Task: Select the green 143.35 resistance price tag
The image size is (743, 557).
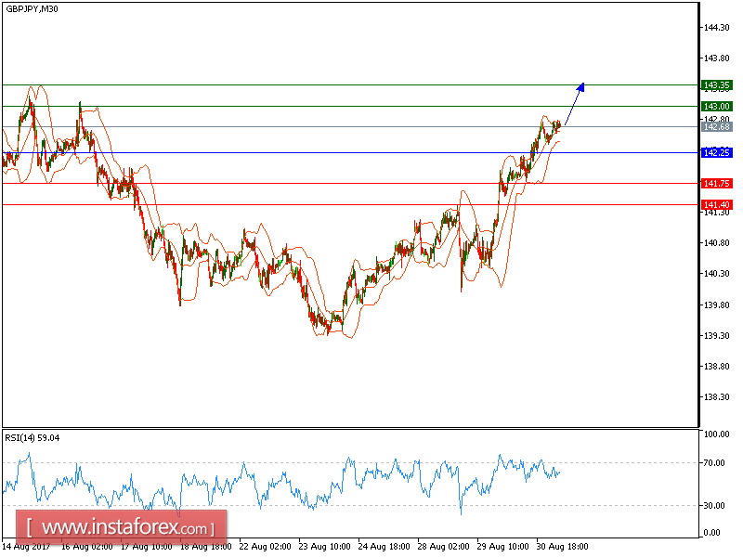Action: coord(715,84)
